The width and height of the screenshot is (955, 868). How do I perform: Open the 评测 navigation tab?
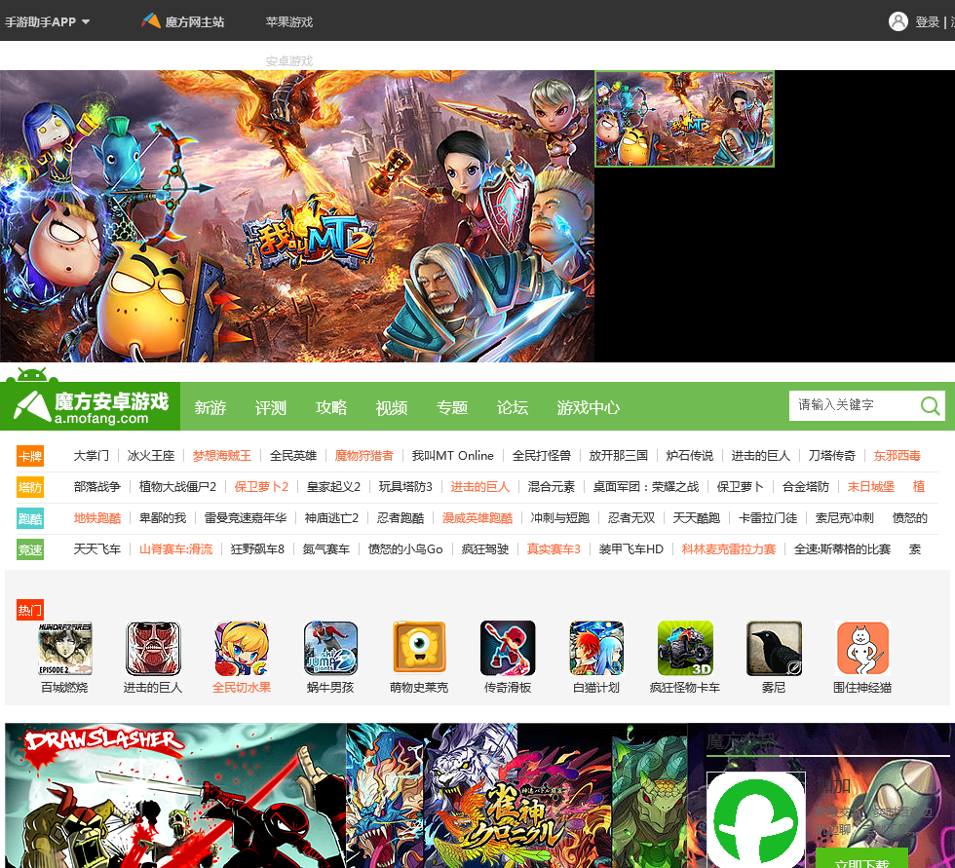click(271, 407)
